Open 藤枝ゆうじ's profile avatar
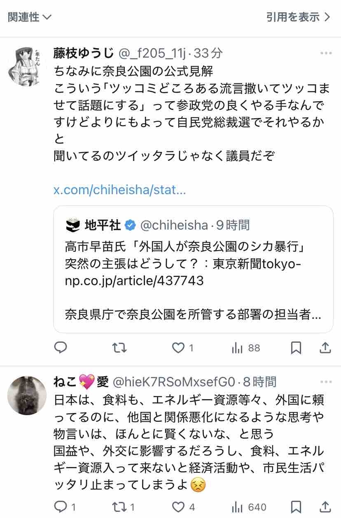This screenshot has height=518, width=341. tap(27, 66)
